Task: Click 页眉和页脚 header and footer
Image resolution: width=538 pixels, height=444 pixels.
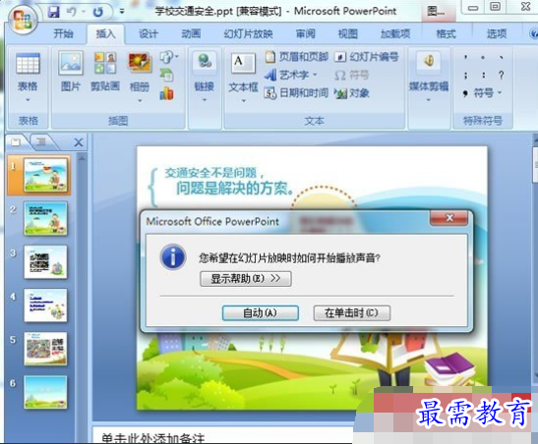Action: [296, 57]
